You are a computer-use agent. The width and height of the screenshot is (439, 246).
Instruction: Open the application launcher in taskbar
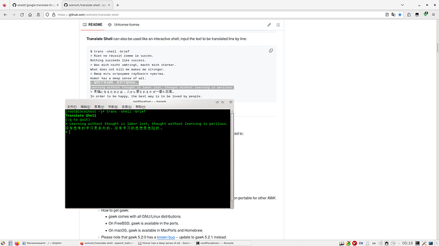coord(3,243)
